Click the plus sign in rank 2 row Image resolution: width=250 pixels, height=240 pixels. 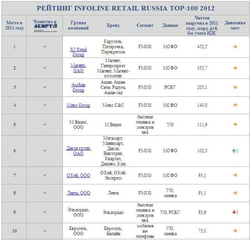pos(45,68)
